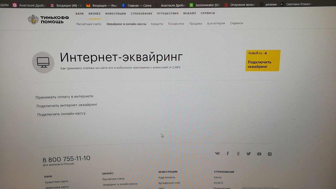Switch to the SeoGenerator browser tab
Viewport: 336px width, 189px height.
[205, 5]
